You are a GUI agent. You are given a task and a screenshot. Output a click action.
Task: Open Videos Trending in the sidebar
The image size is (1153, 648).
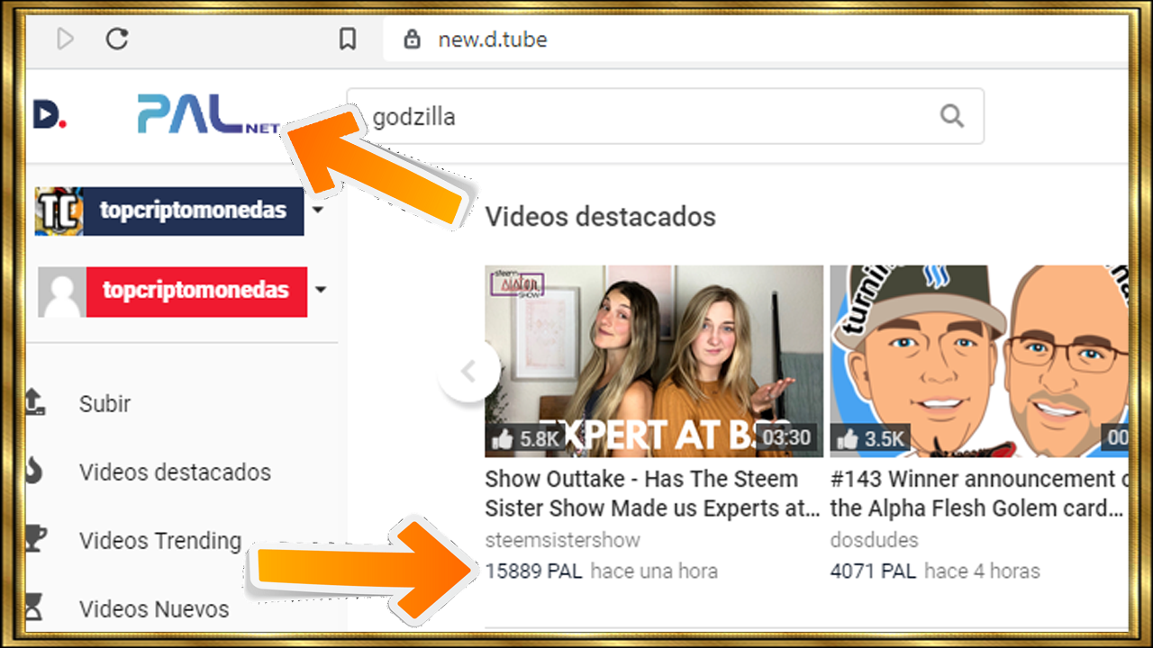click(x=160, y=540)
